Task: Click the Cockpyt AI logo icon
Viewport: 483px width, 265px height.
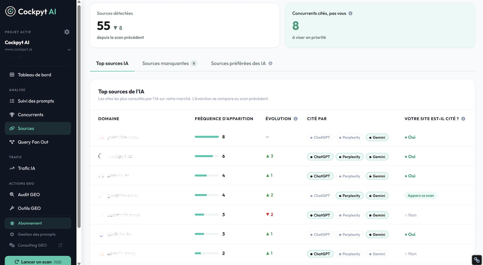Action: [x=10, y=12]
